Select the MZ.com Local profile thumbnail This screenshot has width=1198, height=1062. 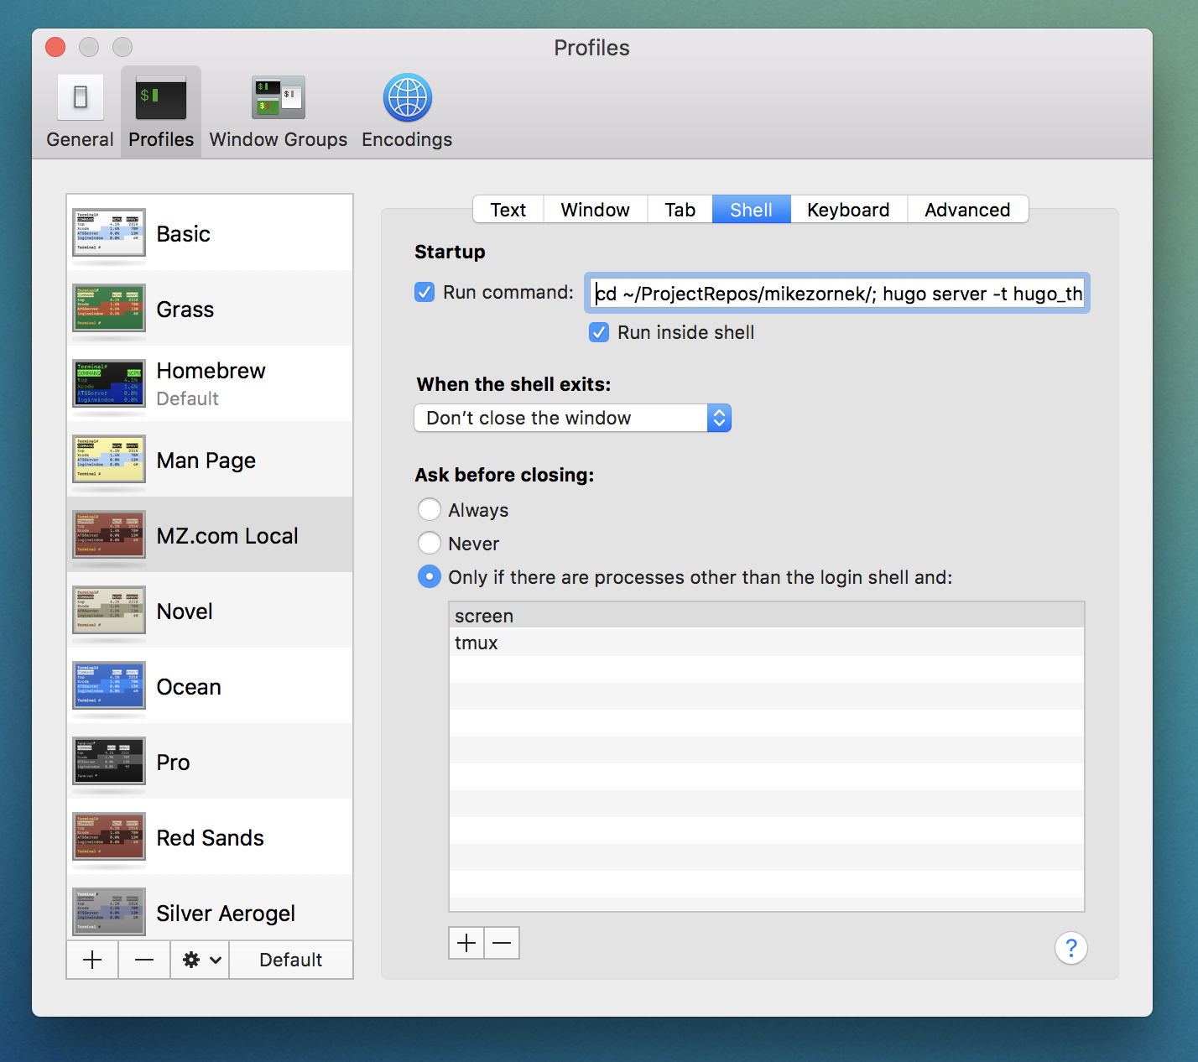(109, 534)
